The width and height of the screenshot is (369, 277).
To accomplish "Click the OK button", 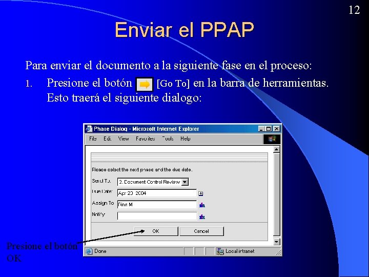I will pyautogui.click(x=156, y=231).
